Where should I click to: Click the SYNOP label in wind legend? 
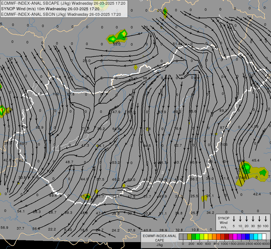pos(223,218)
